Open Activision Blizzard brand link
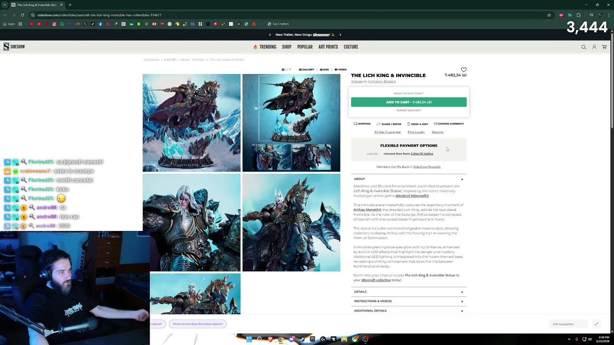 (382, 81)
